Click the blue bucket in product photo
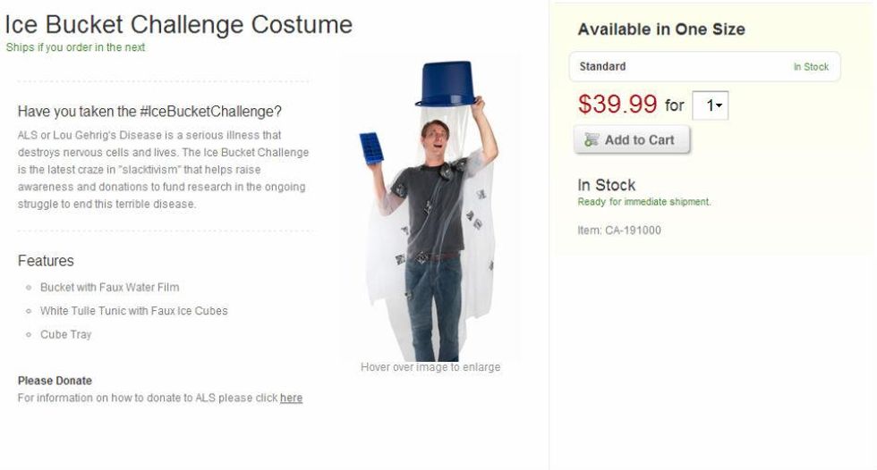 (x=447, y=84)
